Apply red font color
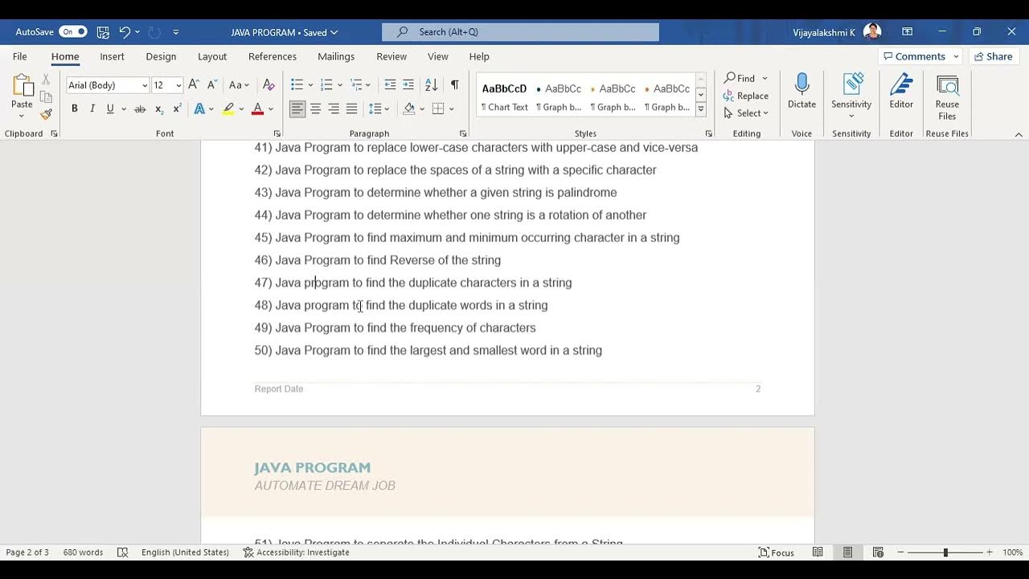The image size is (1029, 579). 257,109
